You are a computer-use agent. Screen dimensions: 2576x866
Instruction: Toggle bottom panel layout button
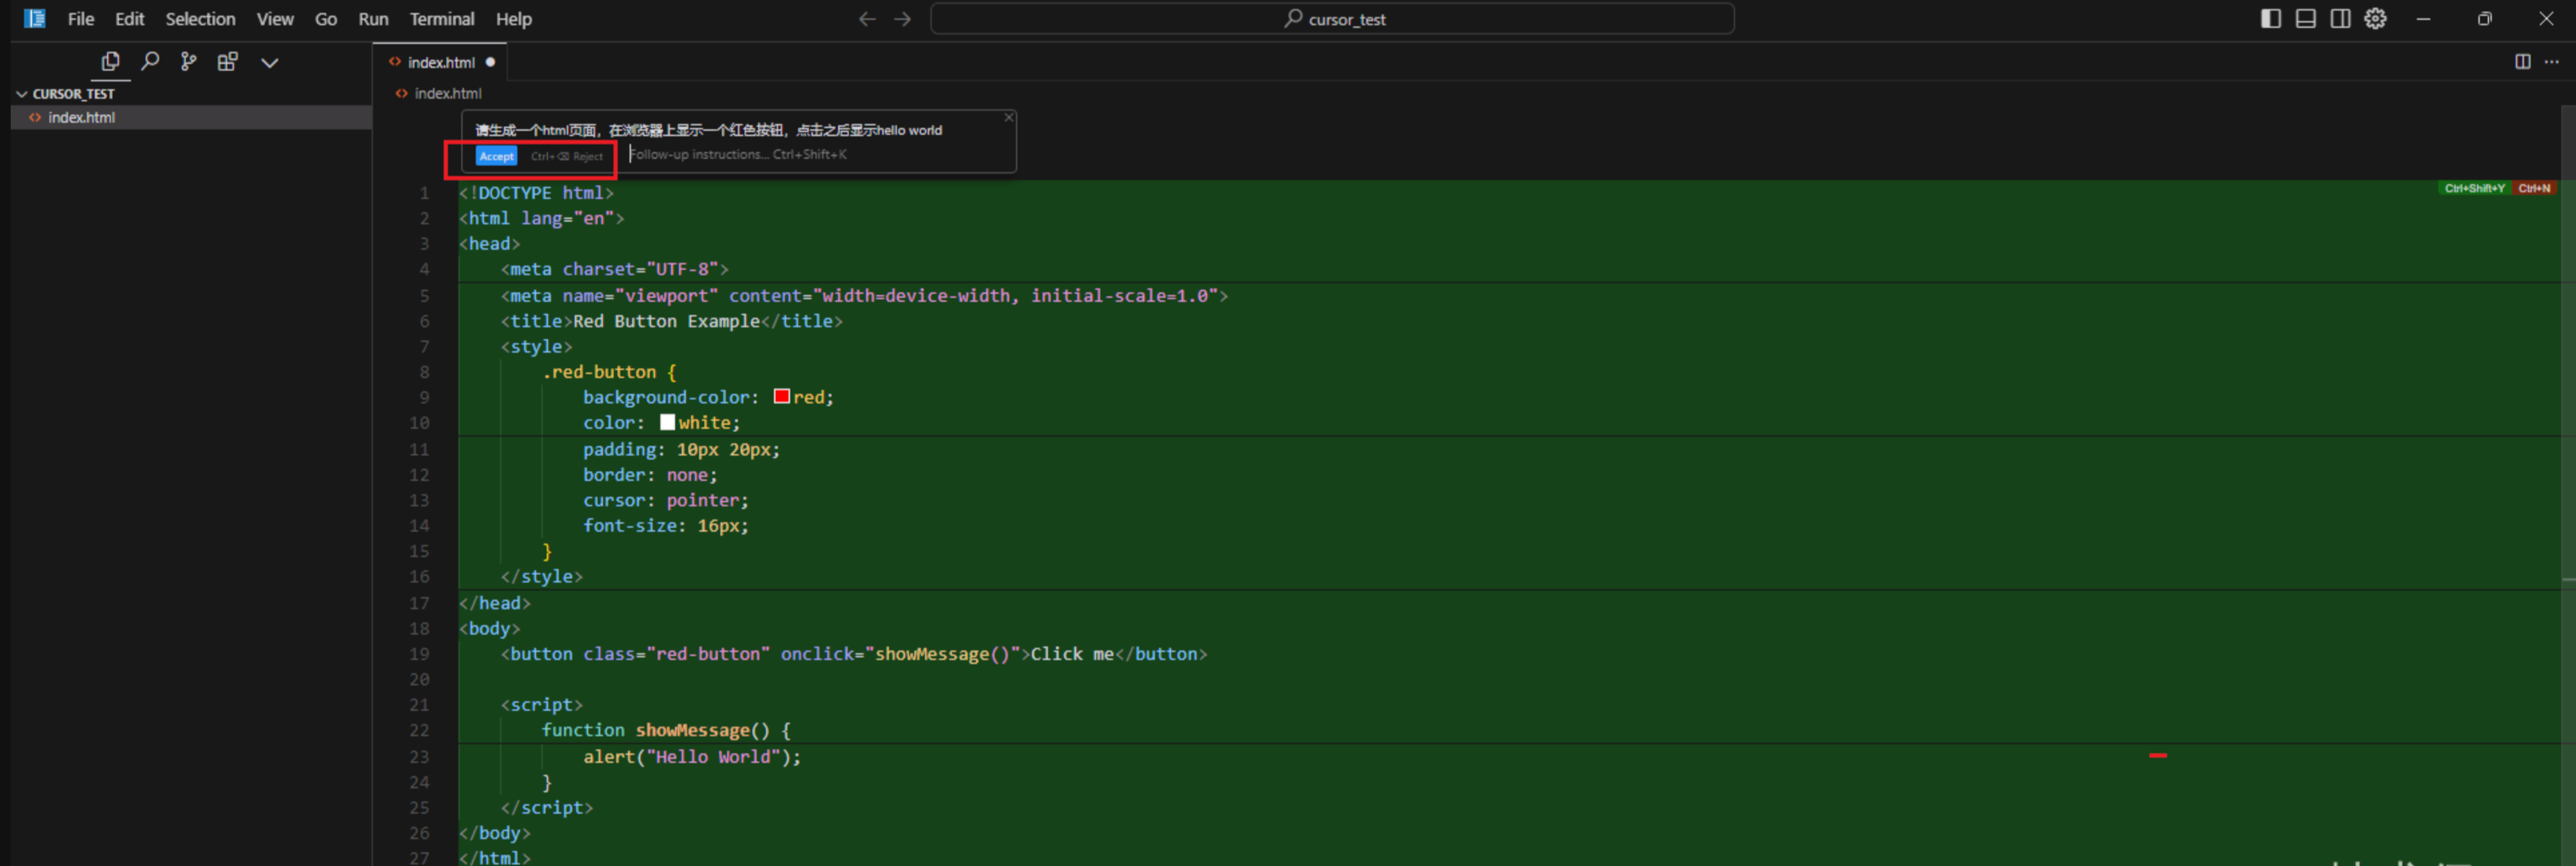[2305, 19]
